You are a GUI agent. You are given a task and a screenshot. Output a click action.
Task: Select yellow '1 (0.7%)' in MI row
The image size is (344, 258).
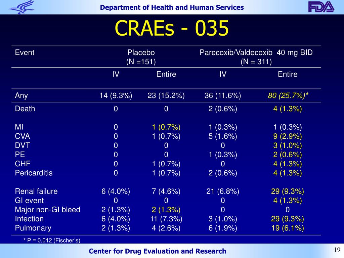click(166, 127)
